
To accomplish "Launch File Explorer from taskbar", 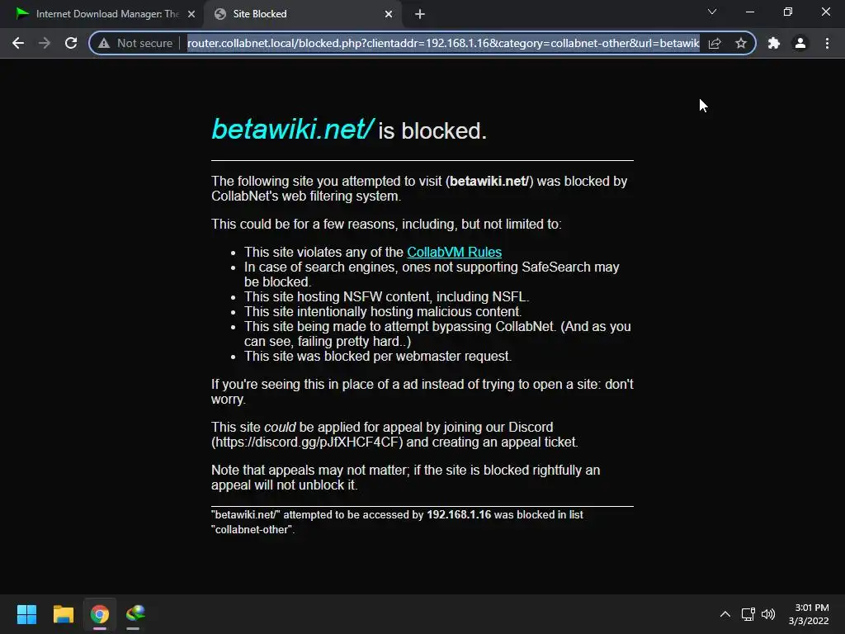I will (63, 614).
